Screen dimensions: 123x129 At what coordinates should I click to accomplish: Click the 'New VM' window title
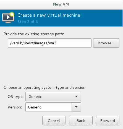61,4
